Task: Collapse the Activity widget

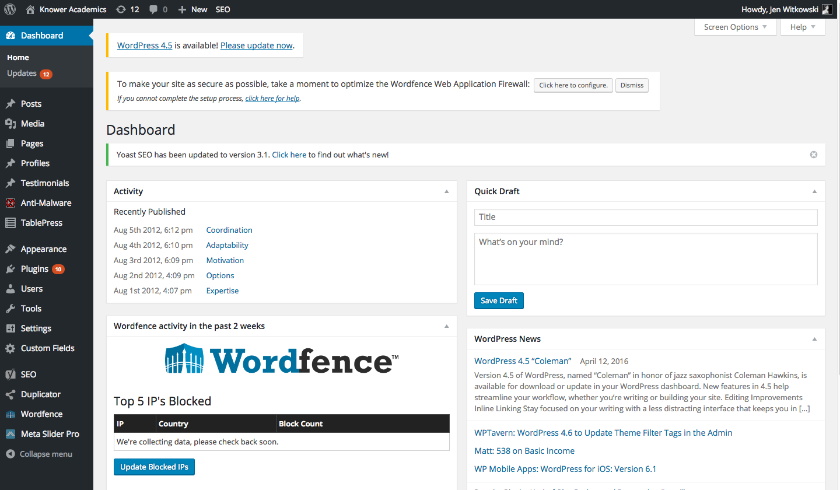Action: click(447, 191)
